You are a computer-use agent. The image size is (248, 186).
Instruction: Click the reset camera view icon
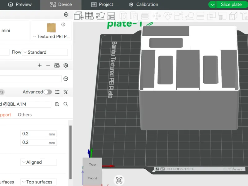(119, 180)
